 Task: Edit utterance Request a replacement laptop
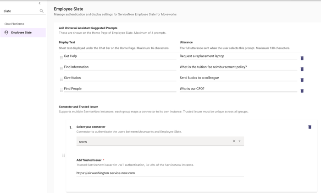coord(238,56)
